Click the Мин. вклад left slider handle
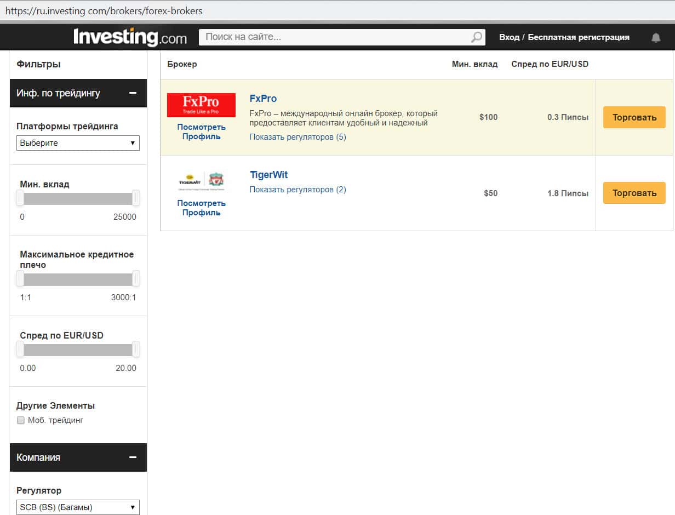Viewport: 675px width, 515px height. click(20, 198)
